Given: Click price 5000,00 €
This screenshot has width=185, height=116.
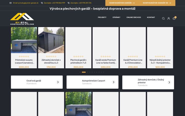Looking at the screenshot, I should [x=24, y=67].
